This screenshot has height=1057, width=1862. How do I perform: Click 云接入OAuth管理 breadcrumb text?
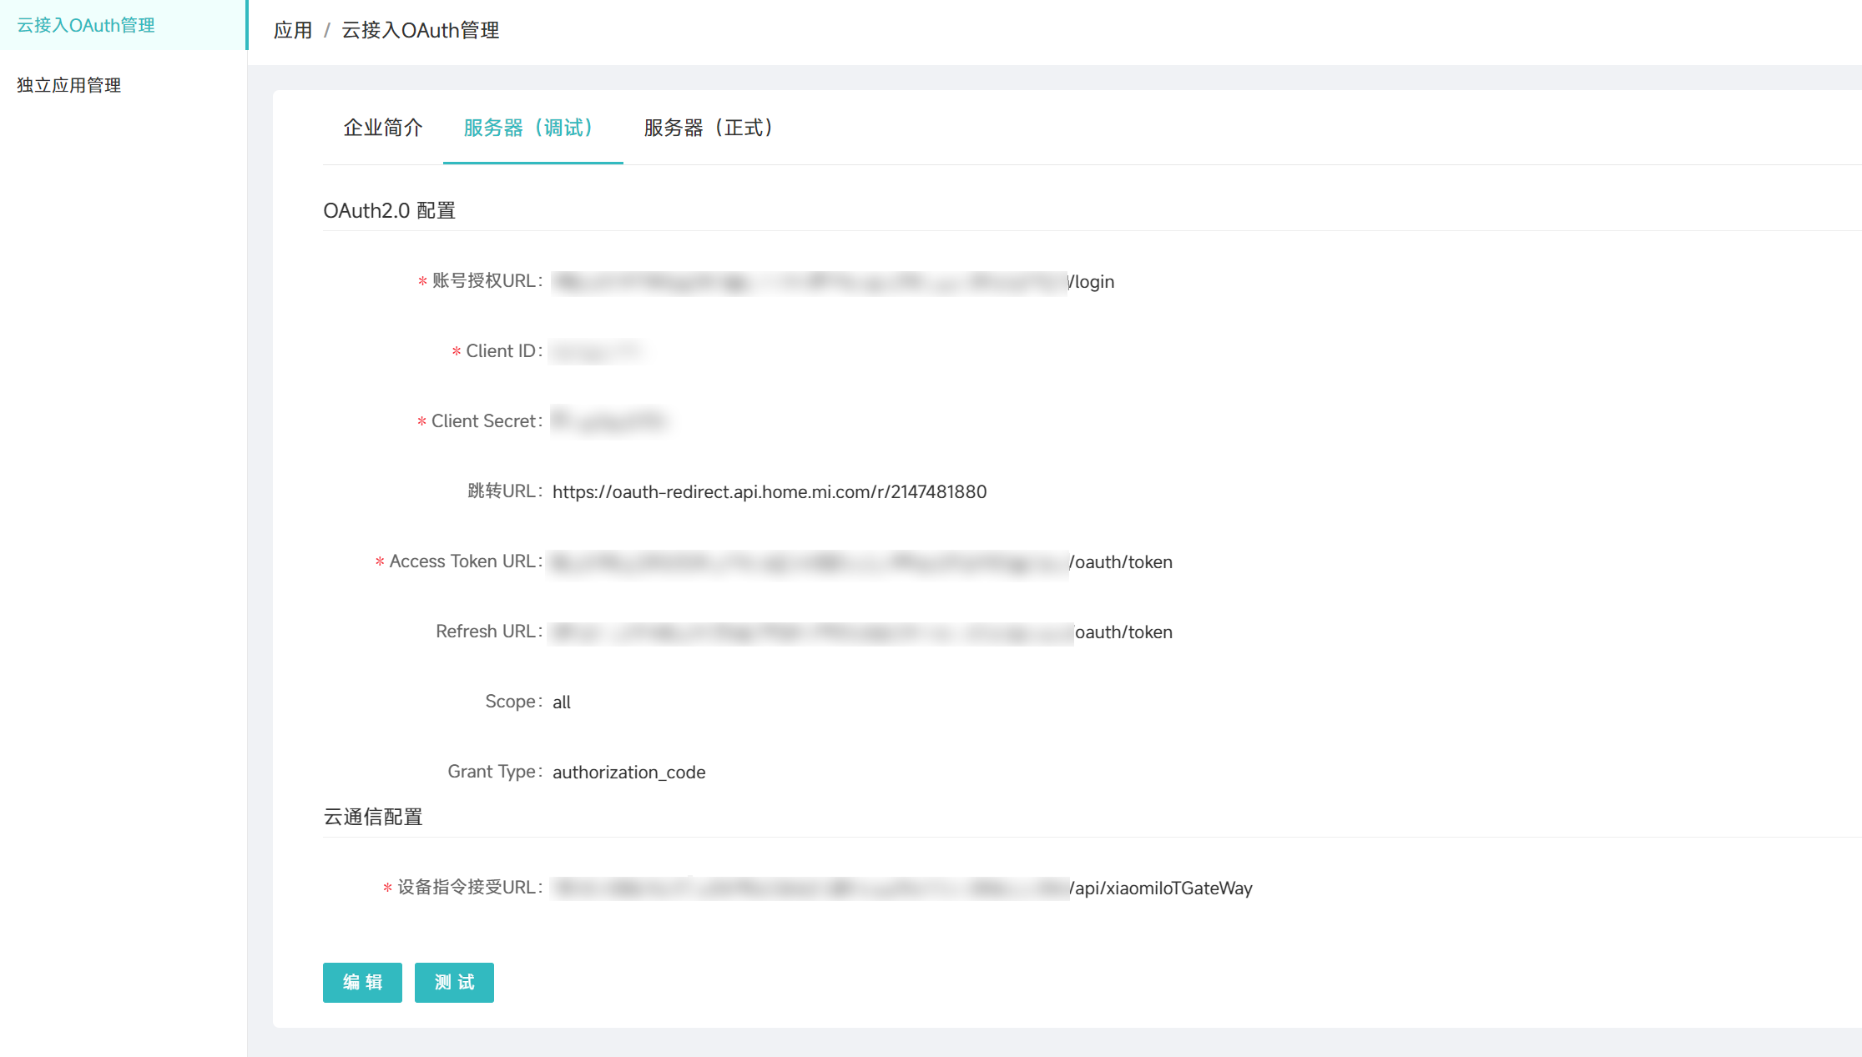420,31
